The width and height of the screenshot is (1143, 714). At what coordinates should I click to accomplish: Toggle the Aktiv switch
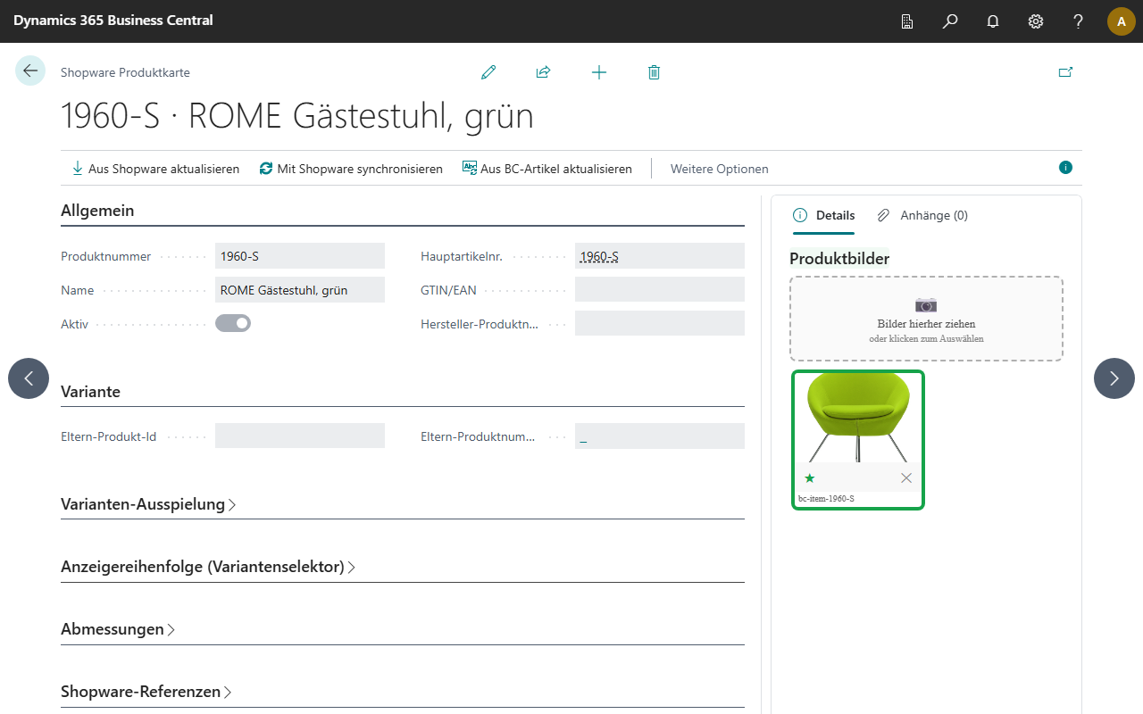233,323
